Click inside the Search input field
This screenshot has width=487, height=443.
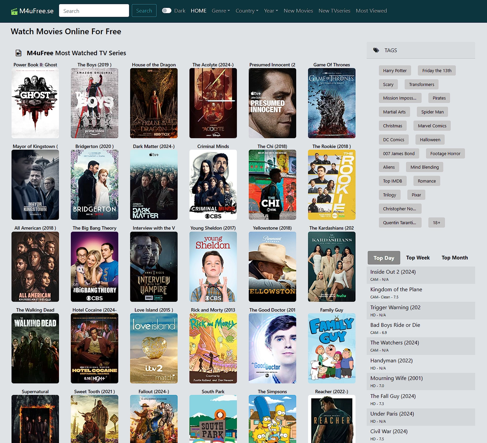94,11
